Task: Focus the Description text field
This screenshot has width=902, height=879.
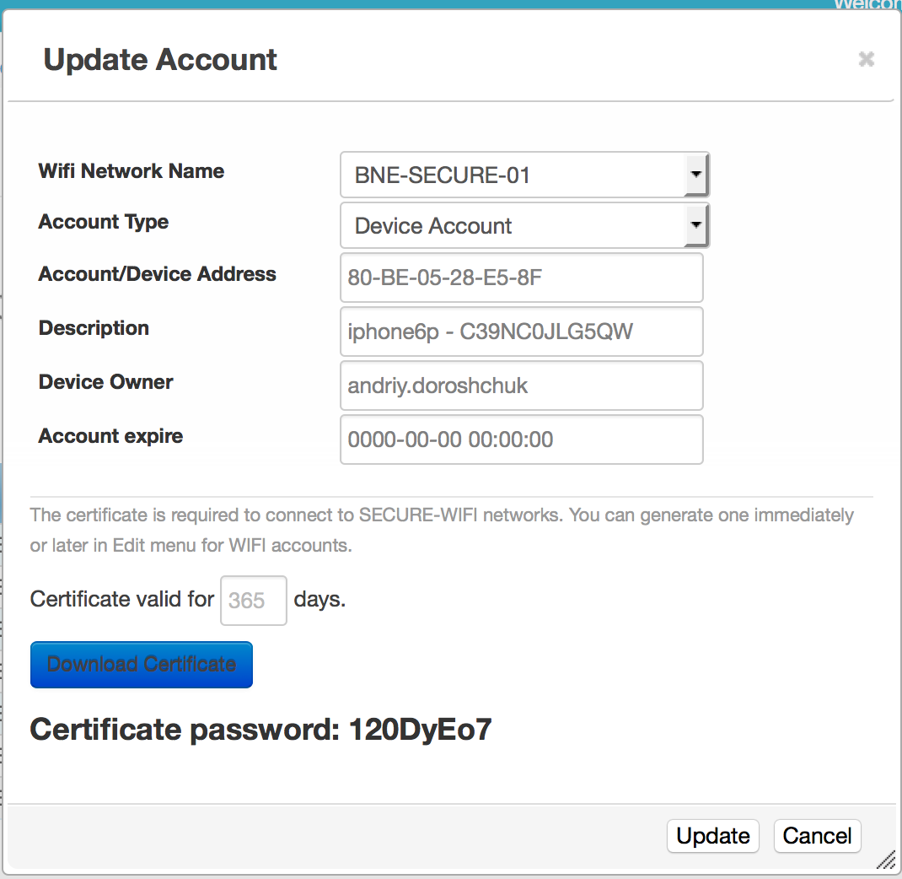Action: 521,332
